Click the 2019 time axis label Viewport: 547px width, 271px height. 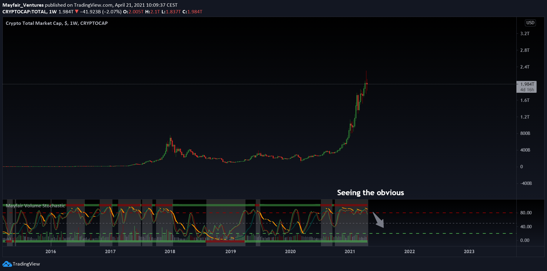[x=231, y=252]
